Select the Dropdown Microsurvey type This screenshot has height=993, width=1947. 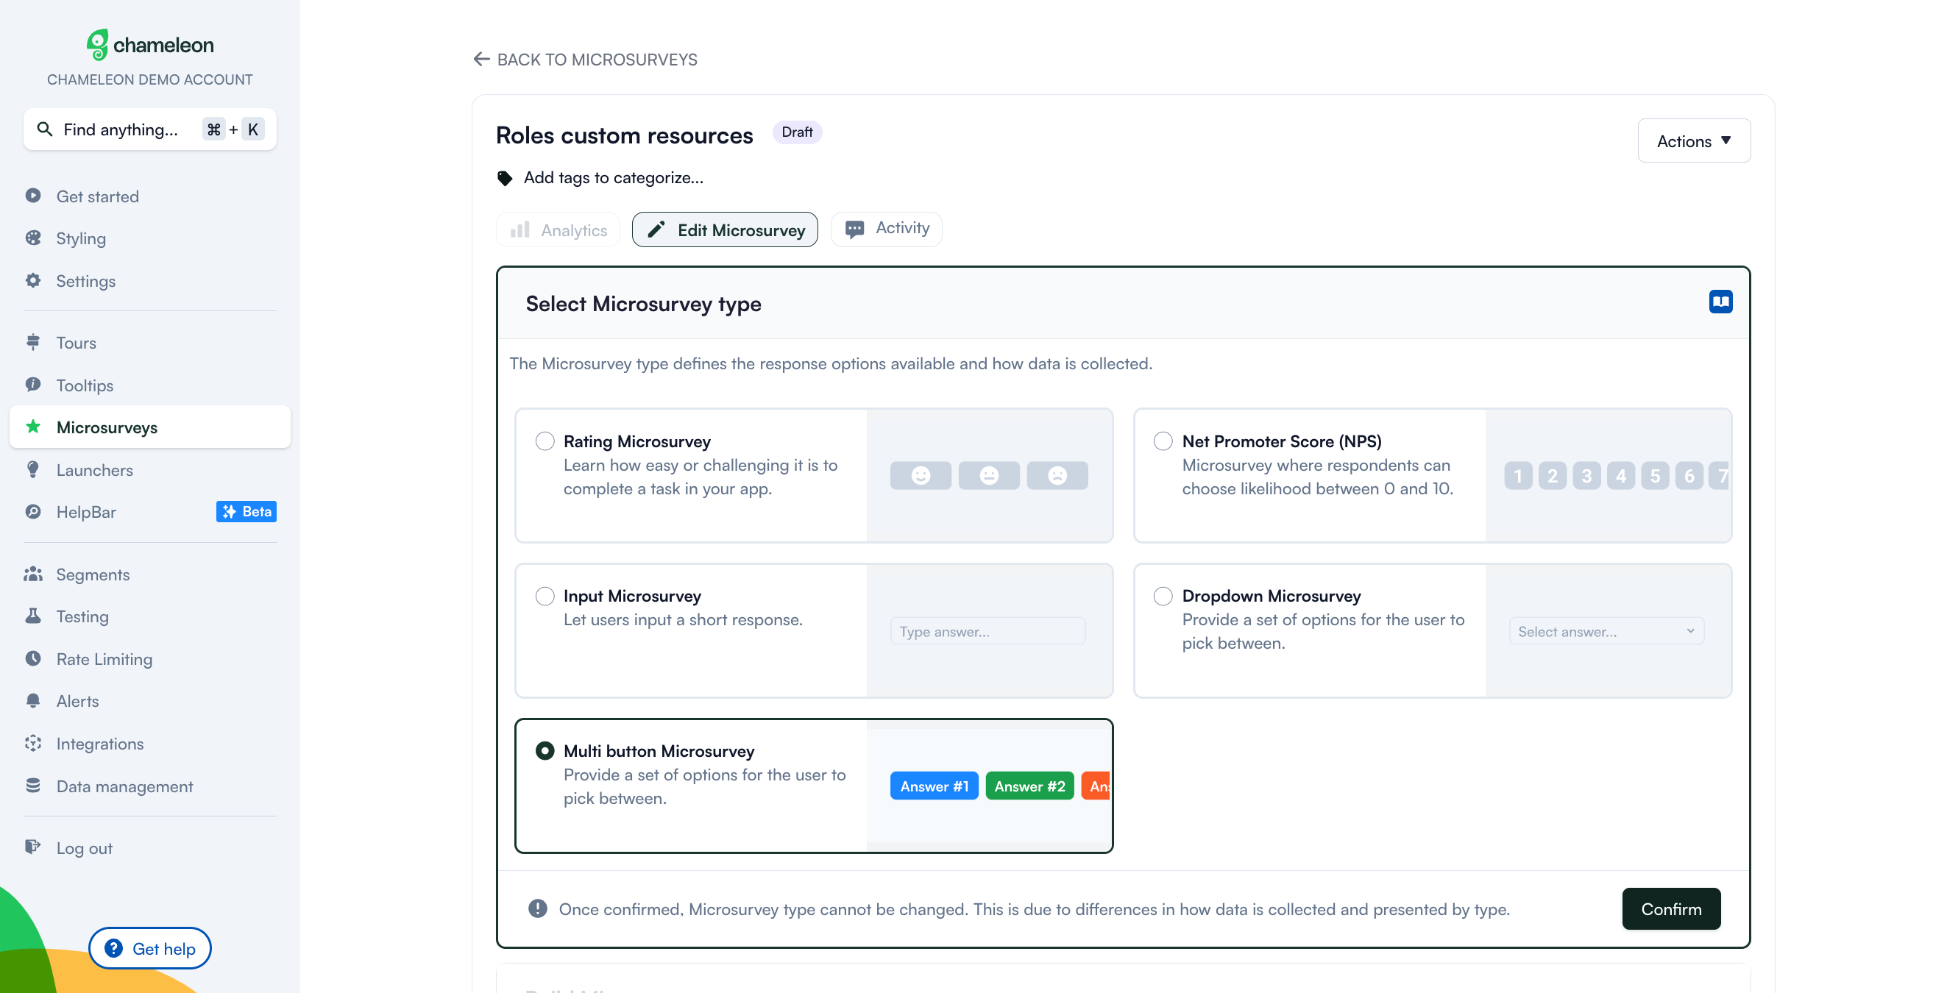click(x=1163, y=597)
